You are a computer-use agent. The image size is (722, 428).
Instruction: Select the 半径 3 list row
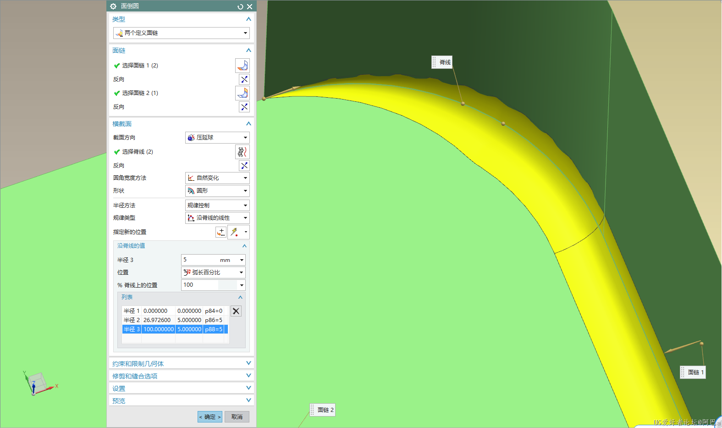(175, 329)
